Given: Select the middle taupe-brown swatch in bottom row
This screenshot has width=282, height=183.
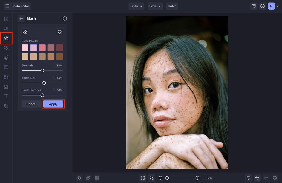Looking at the screenshot, I should click(42, 57).
